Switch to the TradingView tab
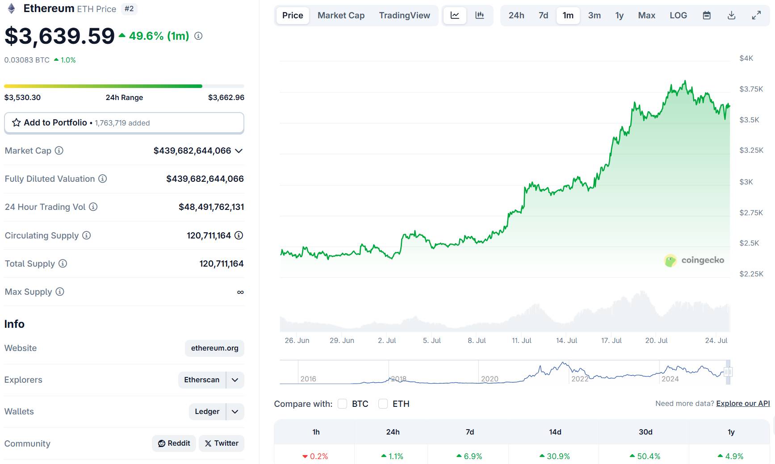 click(x=404, y=15)
